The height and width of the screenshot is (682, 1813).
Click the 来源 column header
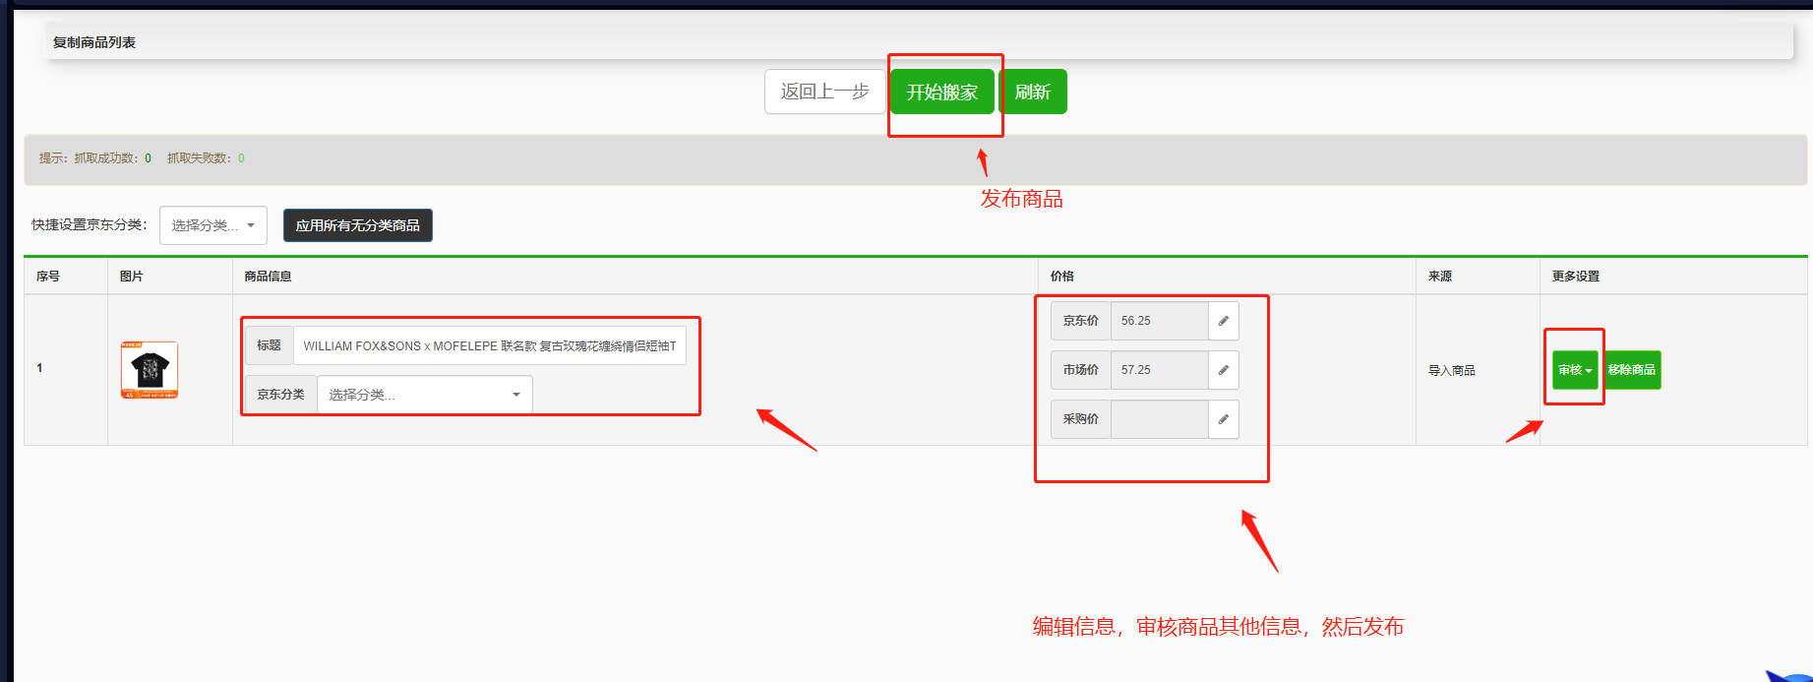tap(1439, 277)
